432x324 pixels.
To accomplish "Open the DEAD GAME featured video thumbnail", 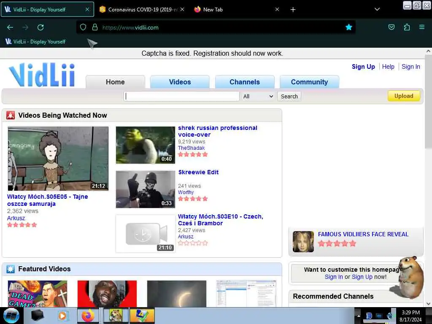I will [x=38, y=294].
